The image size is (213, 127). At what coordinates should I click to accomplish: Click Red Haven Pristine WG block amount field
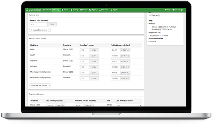[x=116, y=67]
